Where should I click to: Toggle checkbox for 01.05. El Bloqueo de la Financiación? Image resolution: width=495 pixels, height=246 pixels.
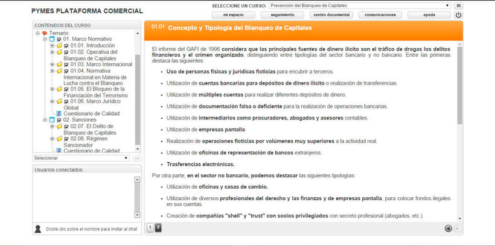[66, 90]
